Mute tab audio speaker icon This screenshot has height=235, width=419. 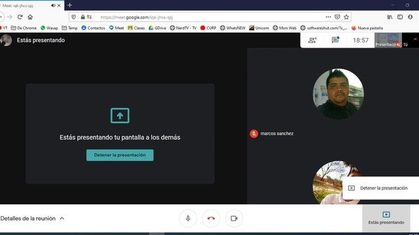(x=53, y=5)
